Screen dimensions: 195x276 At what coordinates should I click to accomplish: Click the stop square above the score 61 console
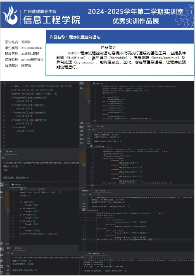pos(3,157)
